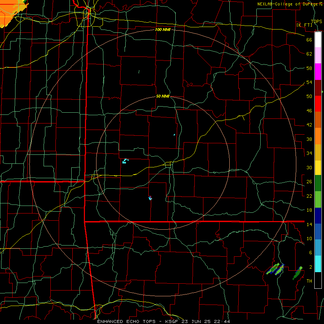This screenshot has width=324, height=324.
Task: Click the dark green echo at far lower right
Action: click(x=298, y=273)
